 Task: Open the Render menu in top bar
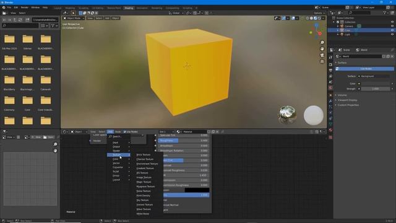coord(25,7)
